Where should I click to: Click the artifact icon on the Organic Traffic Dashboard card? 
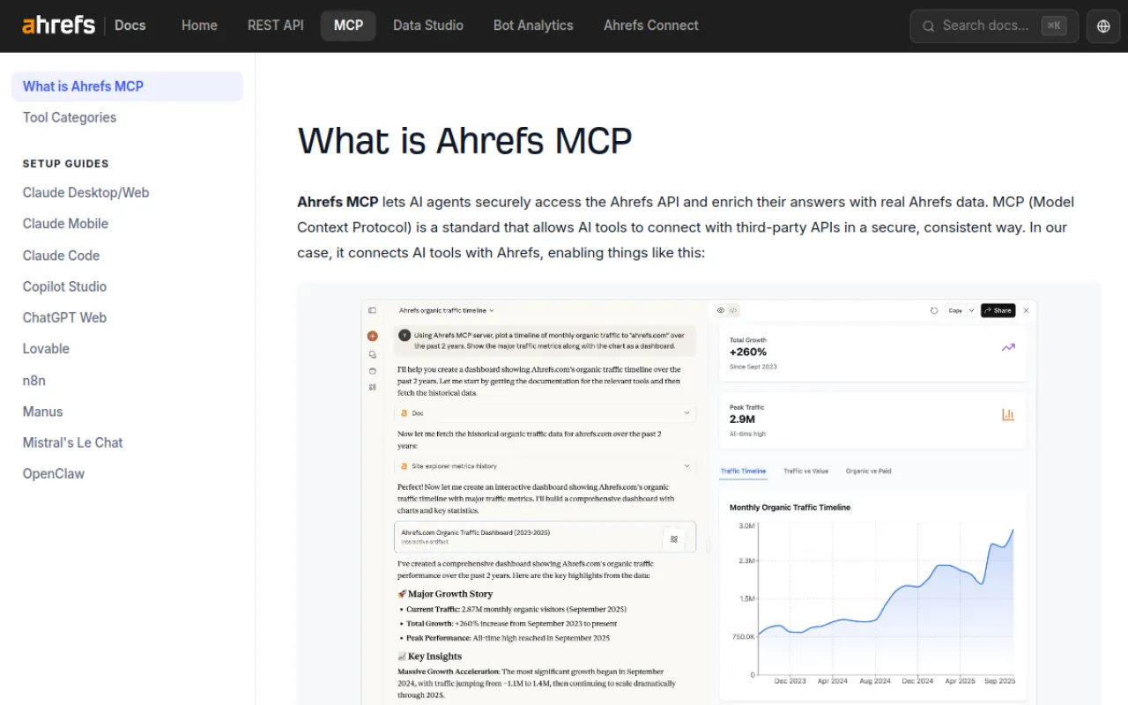point(674,538)
